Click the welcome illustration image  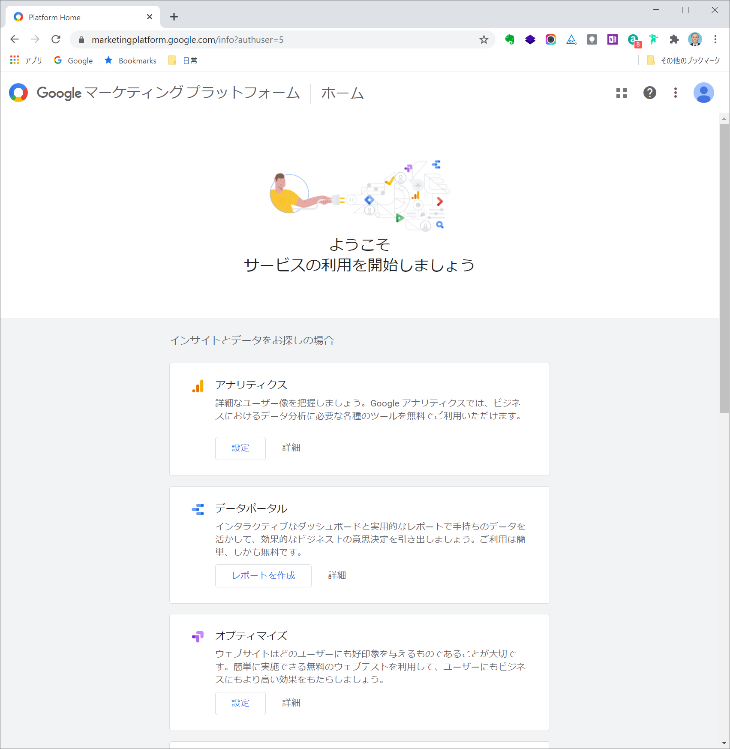[360, 196]
